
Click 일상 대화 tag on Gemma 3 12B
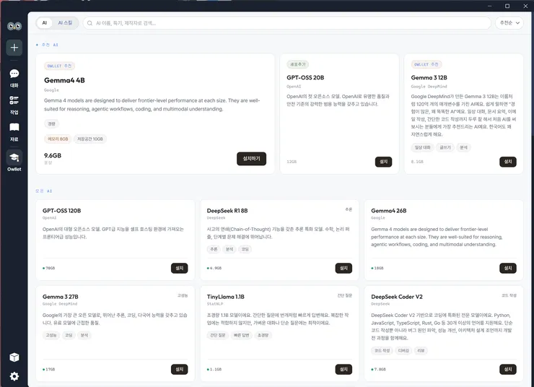422,147
